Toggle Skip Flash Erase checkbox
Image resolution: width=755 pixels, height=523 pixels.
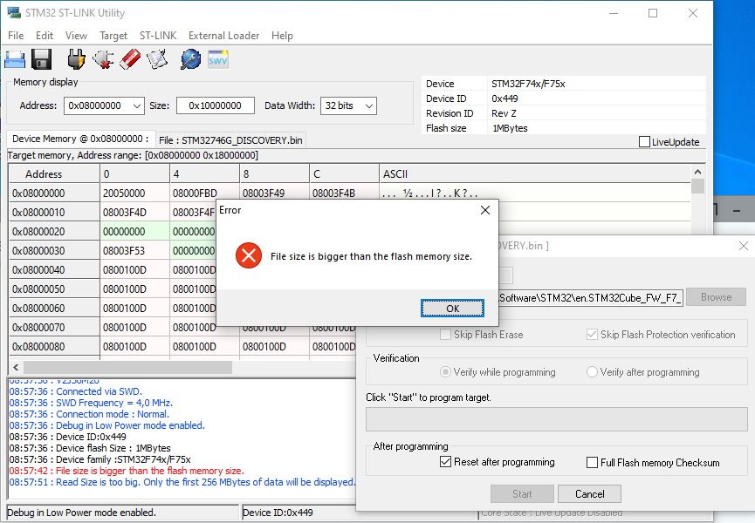pyautogui.click(x=445, y=335)
